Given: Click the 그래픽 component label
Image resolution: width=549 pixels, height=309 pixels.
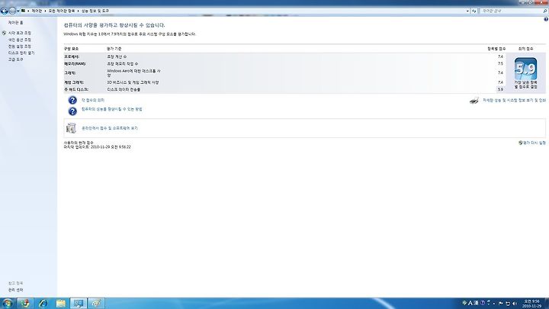Looking at the screenshot, I should pos(69,73).
